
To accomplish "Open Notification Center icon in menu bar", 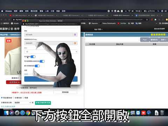I will (166, 11).
